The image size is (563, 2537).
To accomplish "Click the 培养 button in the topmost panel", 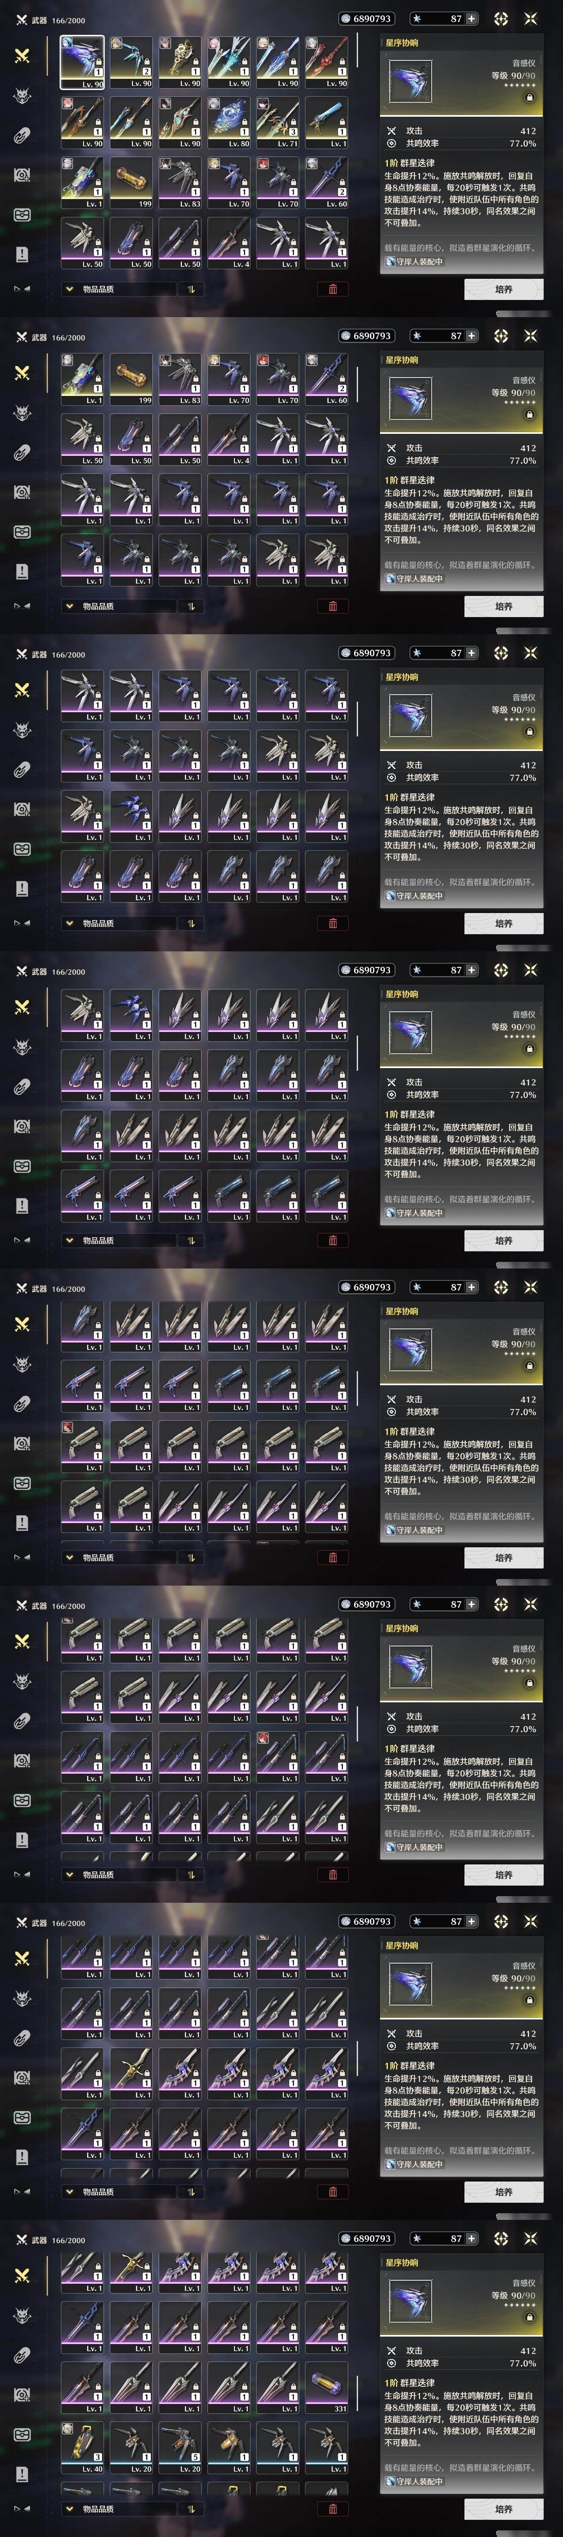I will [x=503, y=289].
